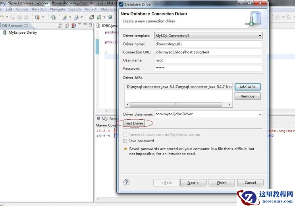Screen dimensions: 295x206
Task: Click the search flashlight icon in toolbar
Action: coord(76,17)
